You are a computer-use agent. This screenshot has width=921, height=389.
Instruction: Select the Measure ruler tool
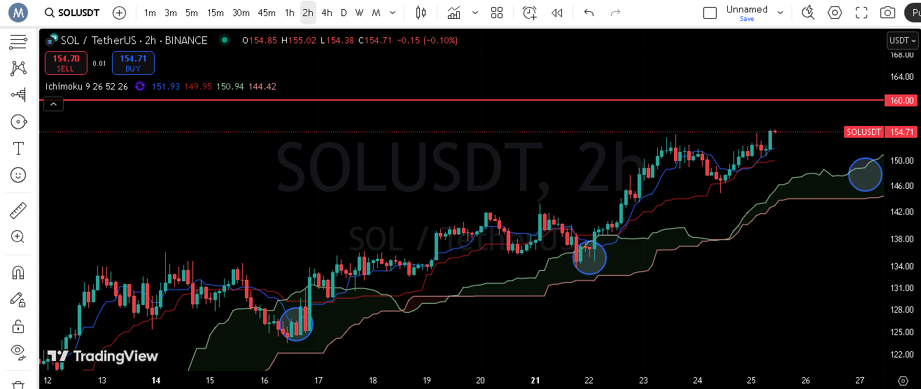[18, 210]
